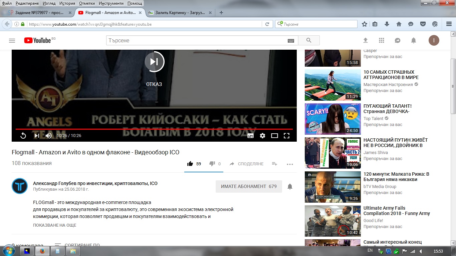Open the search engine selector in Firefox search box
Viewport: 456px width, 256px height.
(x=280, y=24)
